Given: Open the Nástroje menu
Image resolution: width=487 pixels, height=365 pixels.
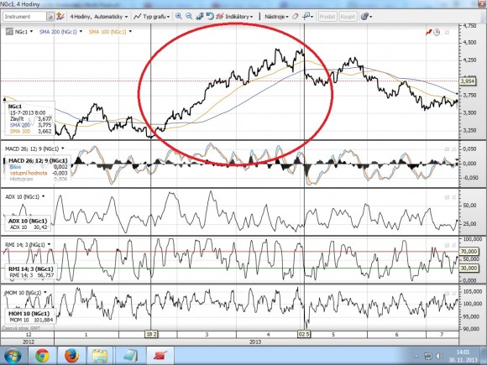Looking at the screenshot, I should point(276,17).
